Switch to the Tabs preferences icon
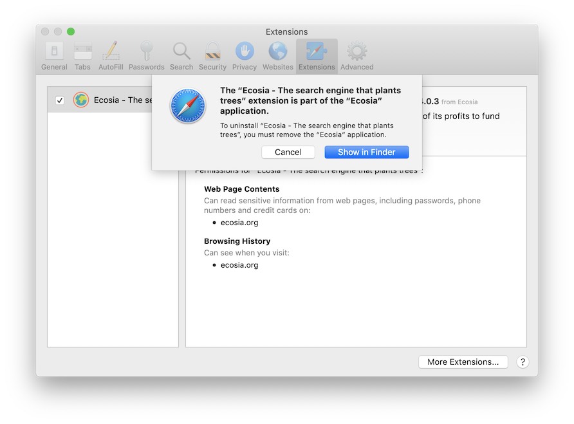Image resolution: width=574 pixels, height=424 pixels. [82, 56]
